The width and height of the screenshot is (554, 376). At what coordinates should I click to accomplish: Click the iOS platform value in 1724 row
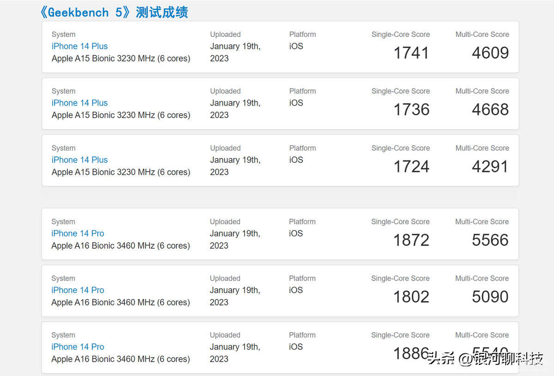coord(296,160)
